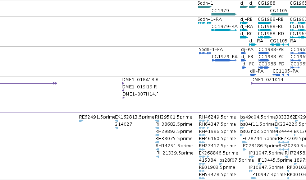
Task: Select the CG1988-RD transcript
Action: tap(265, 37)
